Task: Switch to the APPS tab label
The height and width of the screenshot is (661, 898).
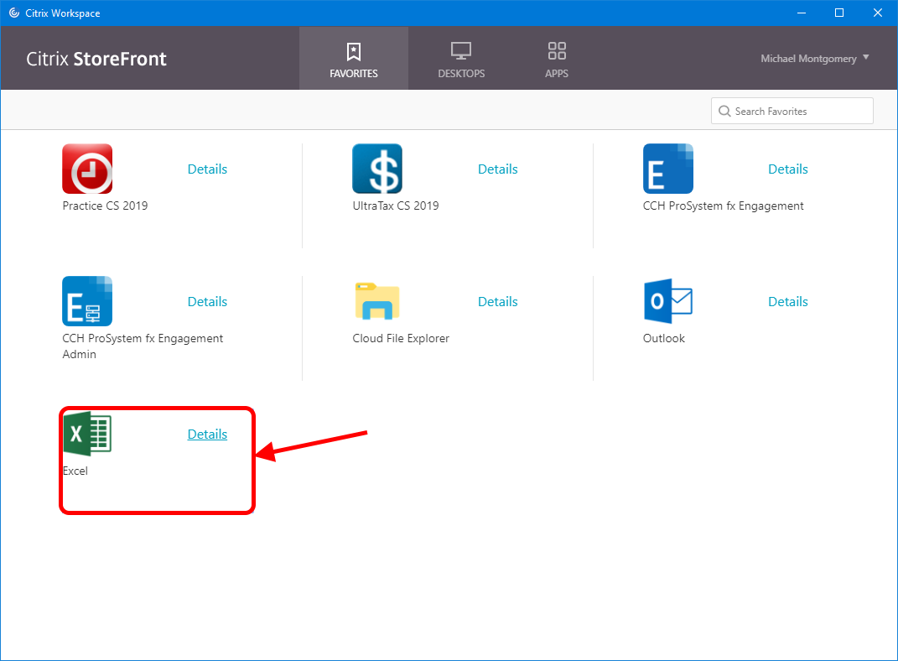Action: click(557, 73)
